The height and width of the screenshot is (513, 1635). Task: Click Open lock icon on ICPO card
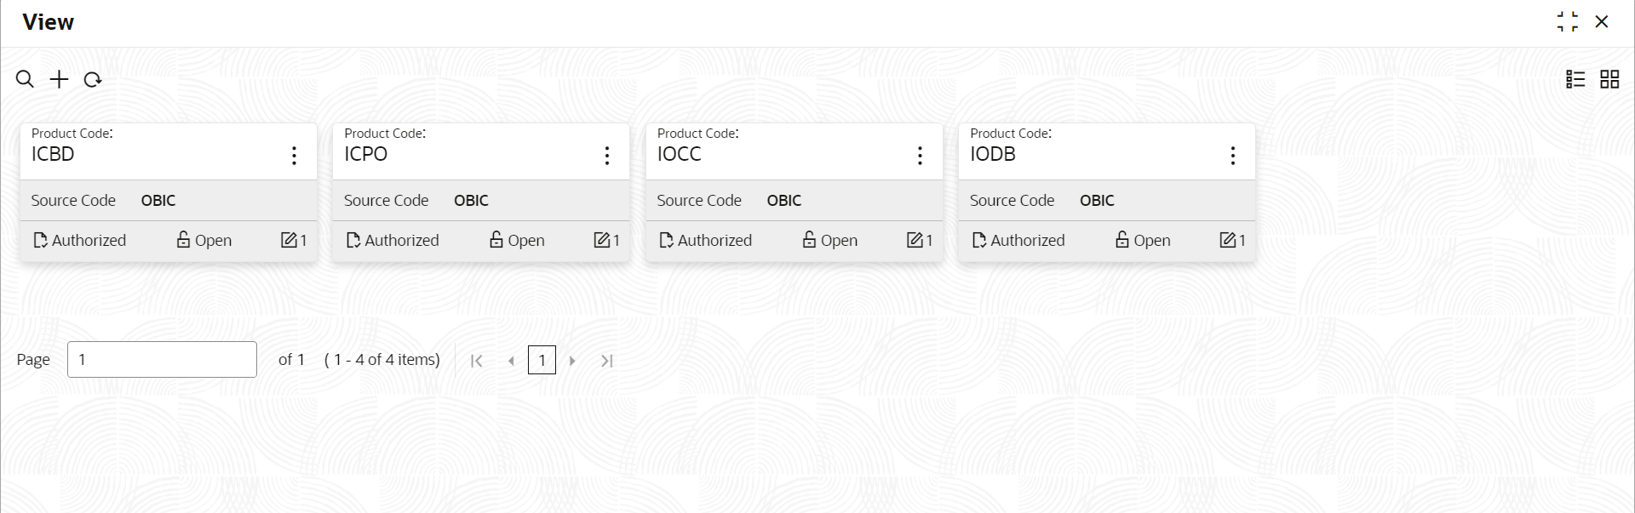[x=496, y=240]
